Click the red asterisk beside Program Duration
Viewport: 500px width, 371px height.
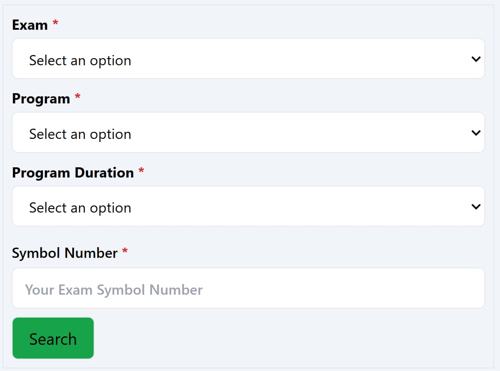141,170
